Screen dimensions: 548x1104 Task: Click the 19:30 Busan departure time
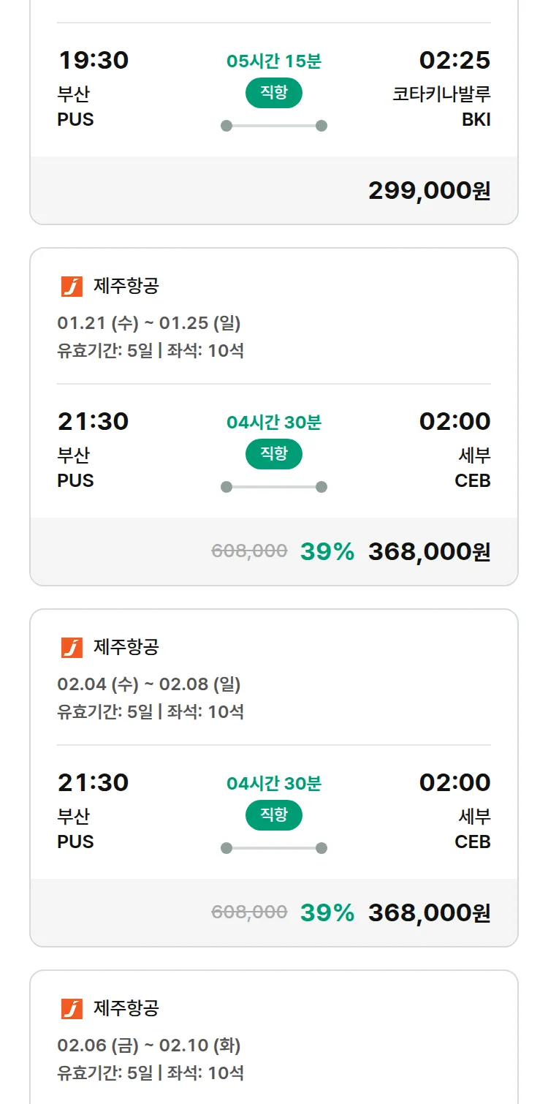click(x=93, y=61)
